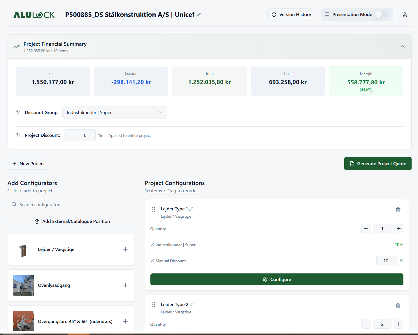Open the Discount Group dropdown
The width and height of the screenshot is (418, 335).
click(115, 113)
